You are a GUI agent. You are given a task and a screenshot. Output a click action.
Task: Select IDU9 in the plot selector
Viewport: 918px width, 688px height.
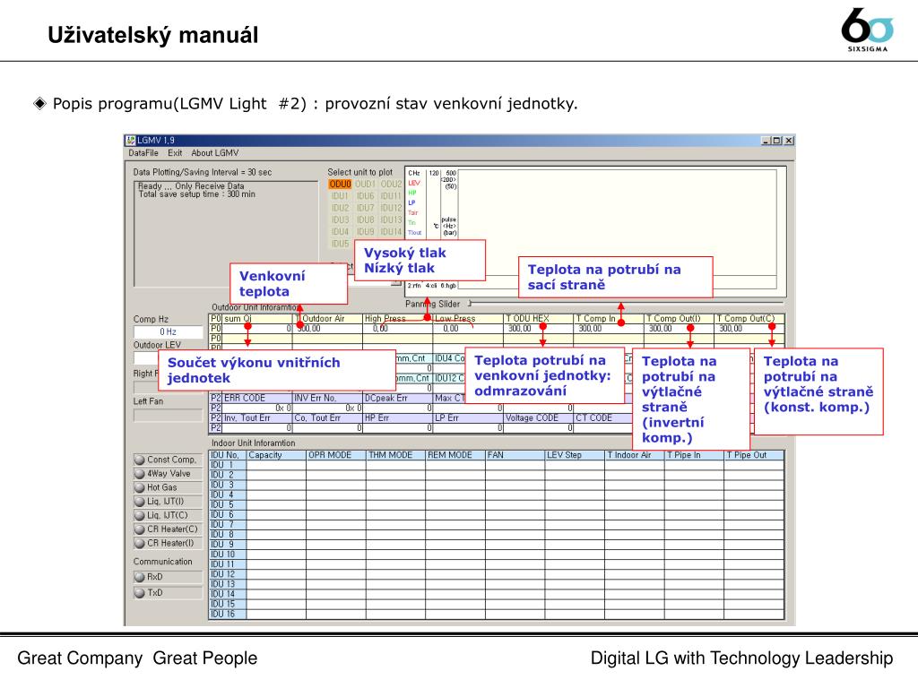(366, 232)
